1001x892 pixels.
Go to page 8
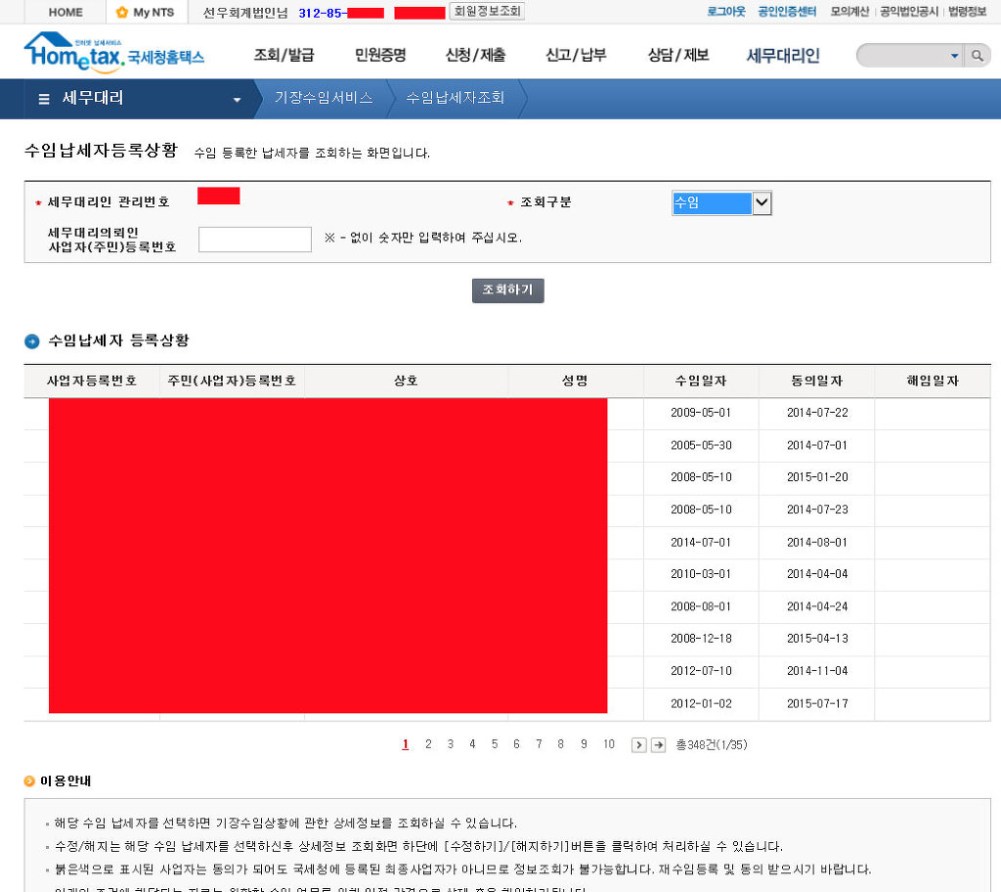[x=560, y=744]
